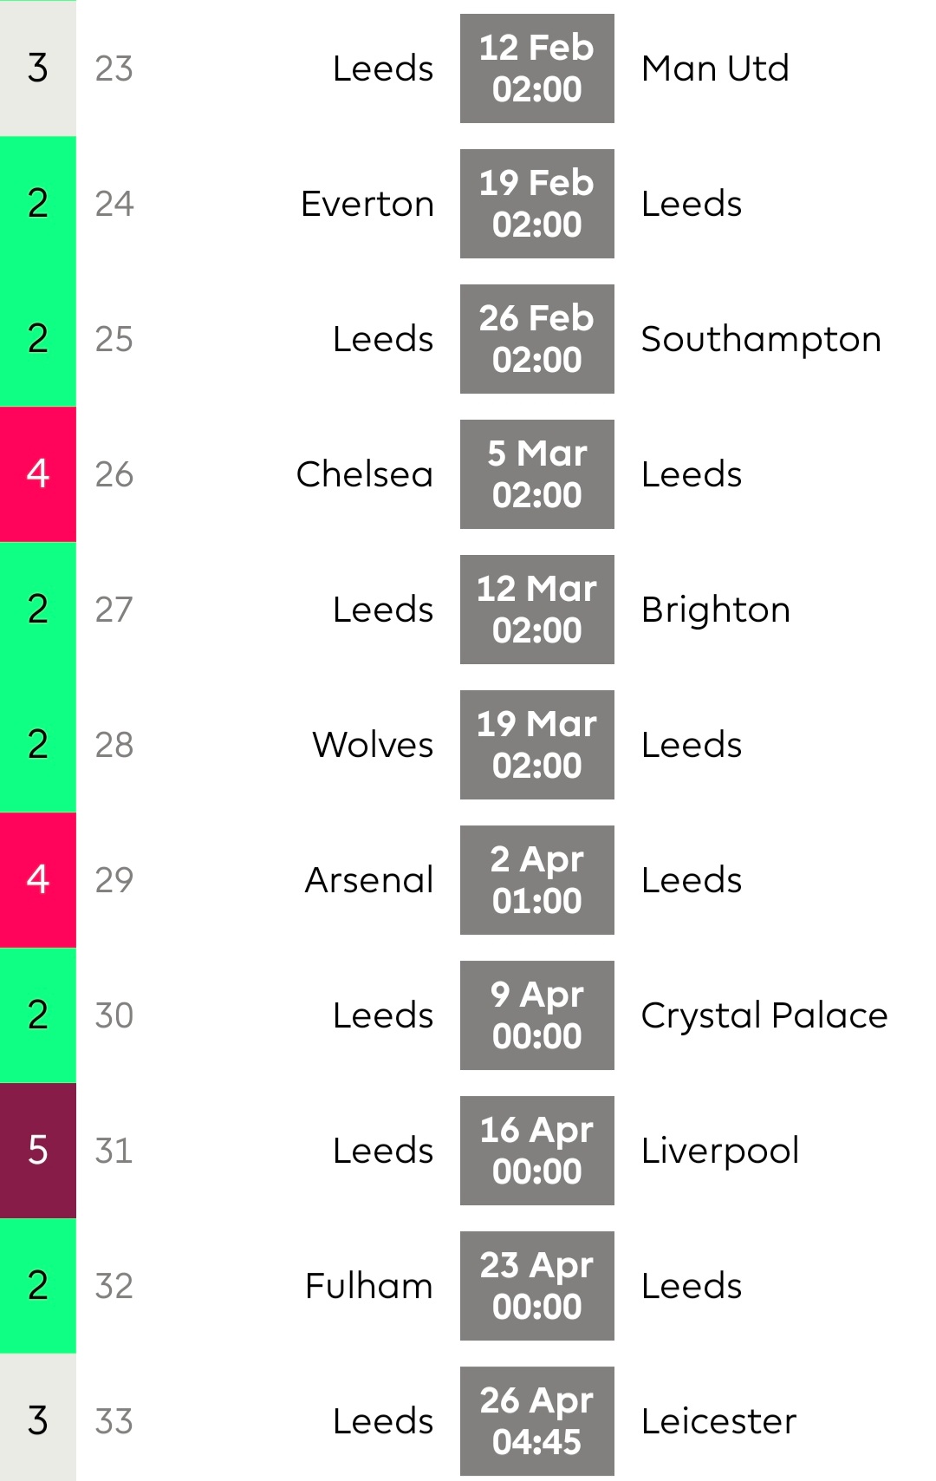
Task: Click Southampton opponent name
Action: click(x=761, y=339)
